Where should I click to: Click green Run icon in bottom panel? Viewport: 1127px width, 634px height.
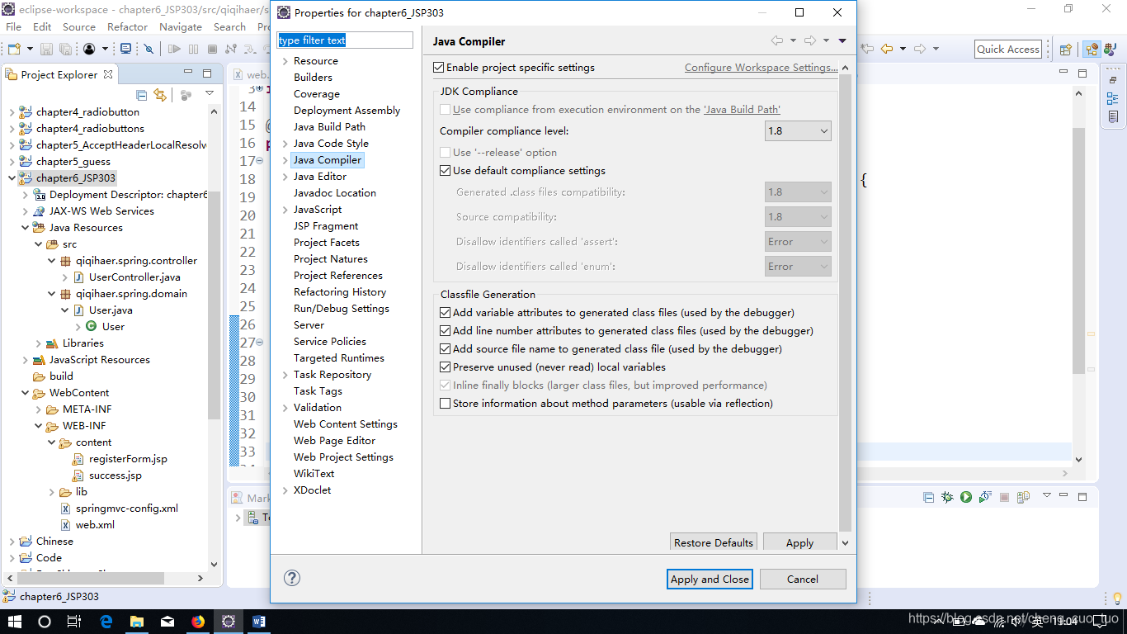click(x=965, y=497)
